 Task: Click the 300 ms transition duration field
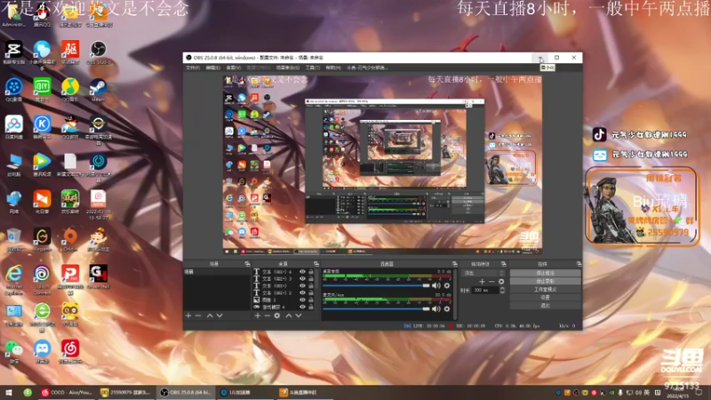point(485,291)
